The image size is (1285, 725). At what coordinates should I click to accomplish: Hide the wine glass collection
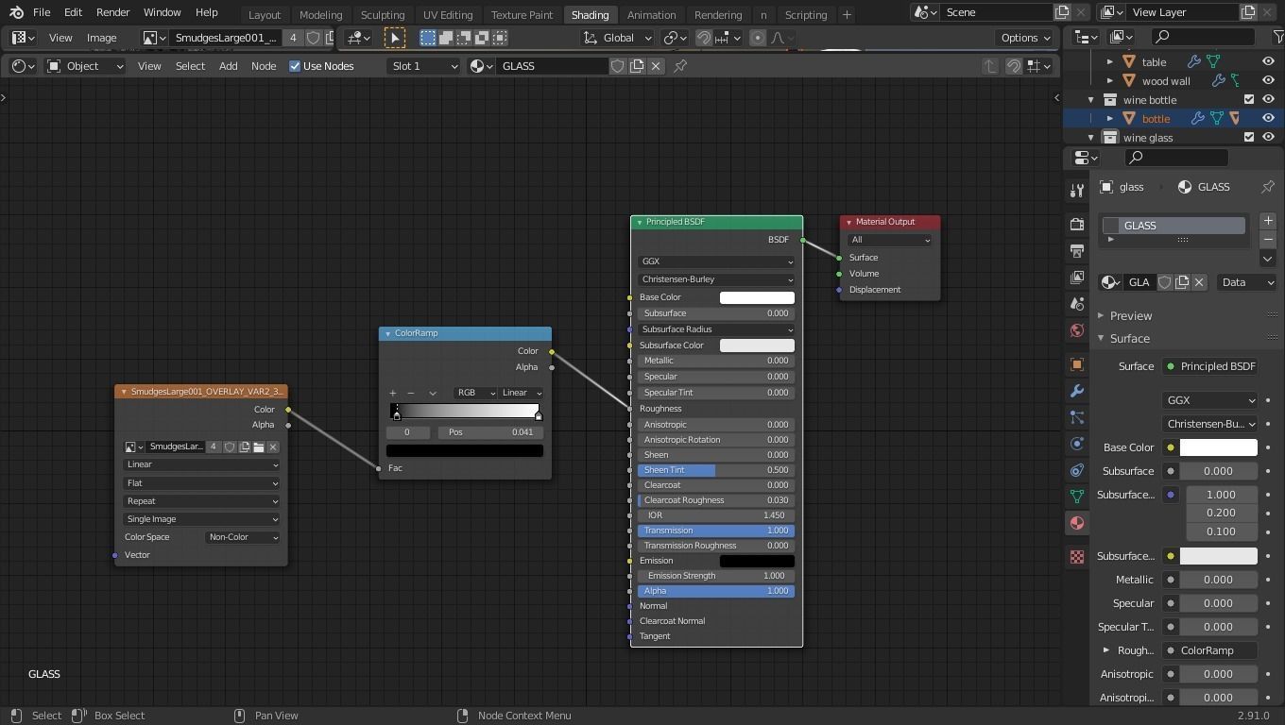coord(1268,137)
